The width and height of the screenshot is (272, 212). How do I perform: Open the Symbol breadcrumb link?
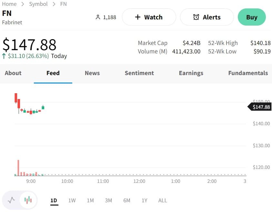click(x=38, y=4)
